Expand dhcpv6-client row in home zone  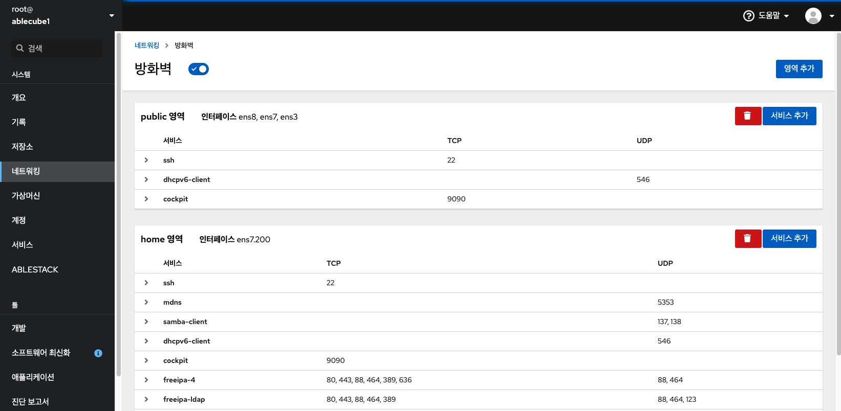tap(146, 341)
